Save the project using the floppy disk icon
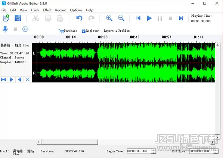This screenshot has height=158, width=223. tap(18, 18)
